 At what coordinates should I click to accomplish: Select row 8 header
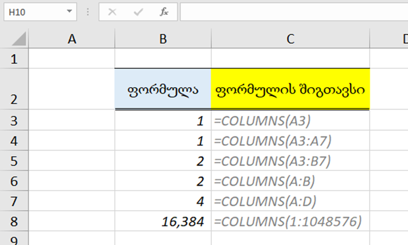14,221
